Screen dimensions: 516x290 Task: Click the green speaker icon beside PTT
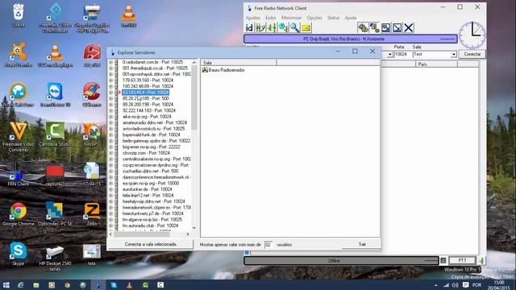pos(481,261)
